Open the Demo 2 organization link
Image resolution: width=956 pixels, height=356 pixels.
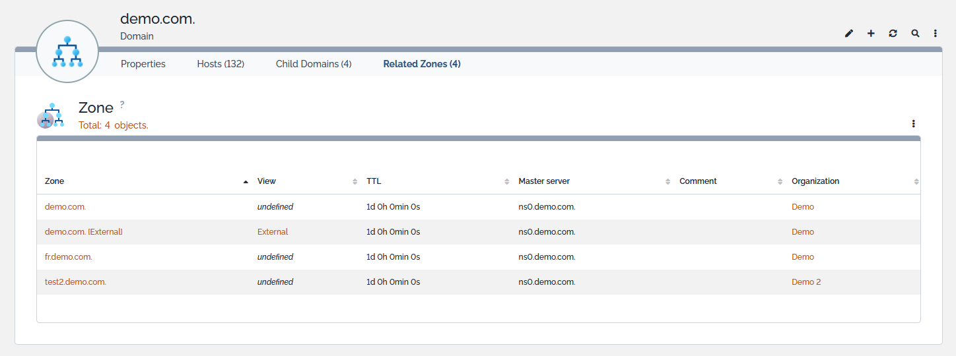click(x=806, y=282)
